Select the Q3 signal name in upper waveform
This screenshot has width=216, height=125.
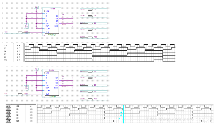click(x=5, y=57)
